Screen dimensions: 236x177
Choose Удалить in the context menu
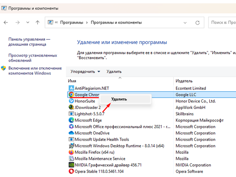coord(125,99)
